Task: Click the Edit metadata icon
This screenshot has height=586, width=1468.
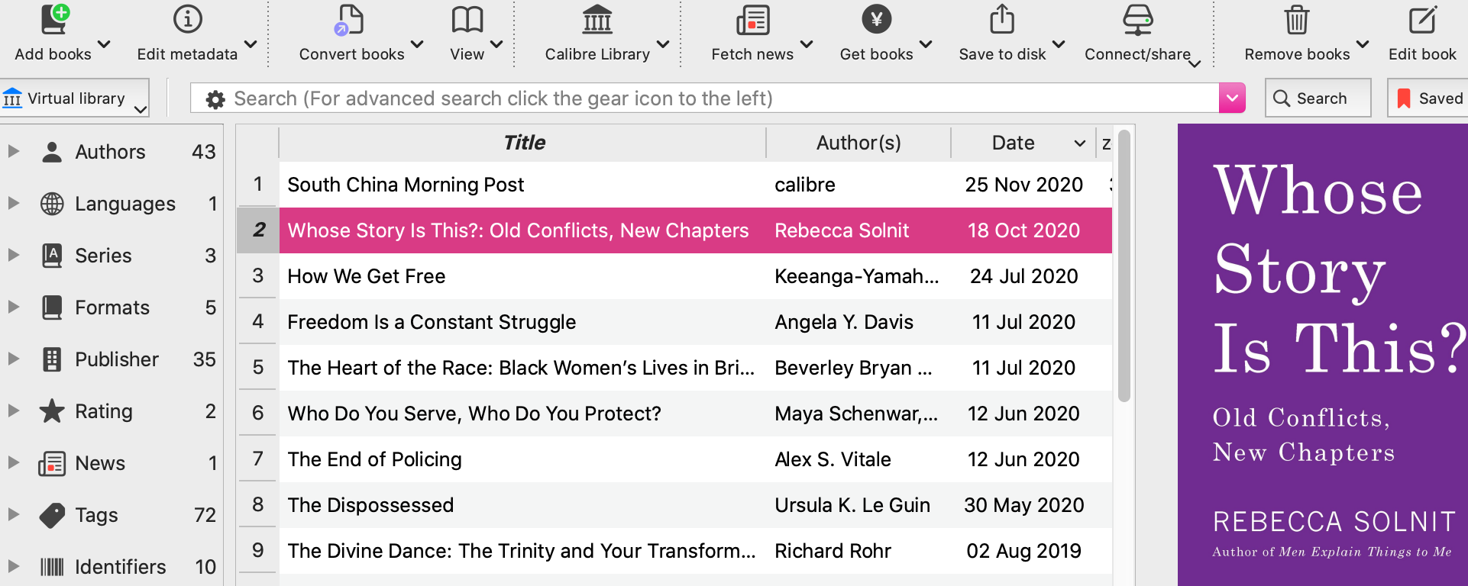Action: (x=188, y=20)
